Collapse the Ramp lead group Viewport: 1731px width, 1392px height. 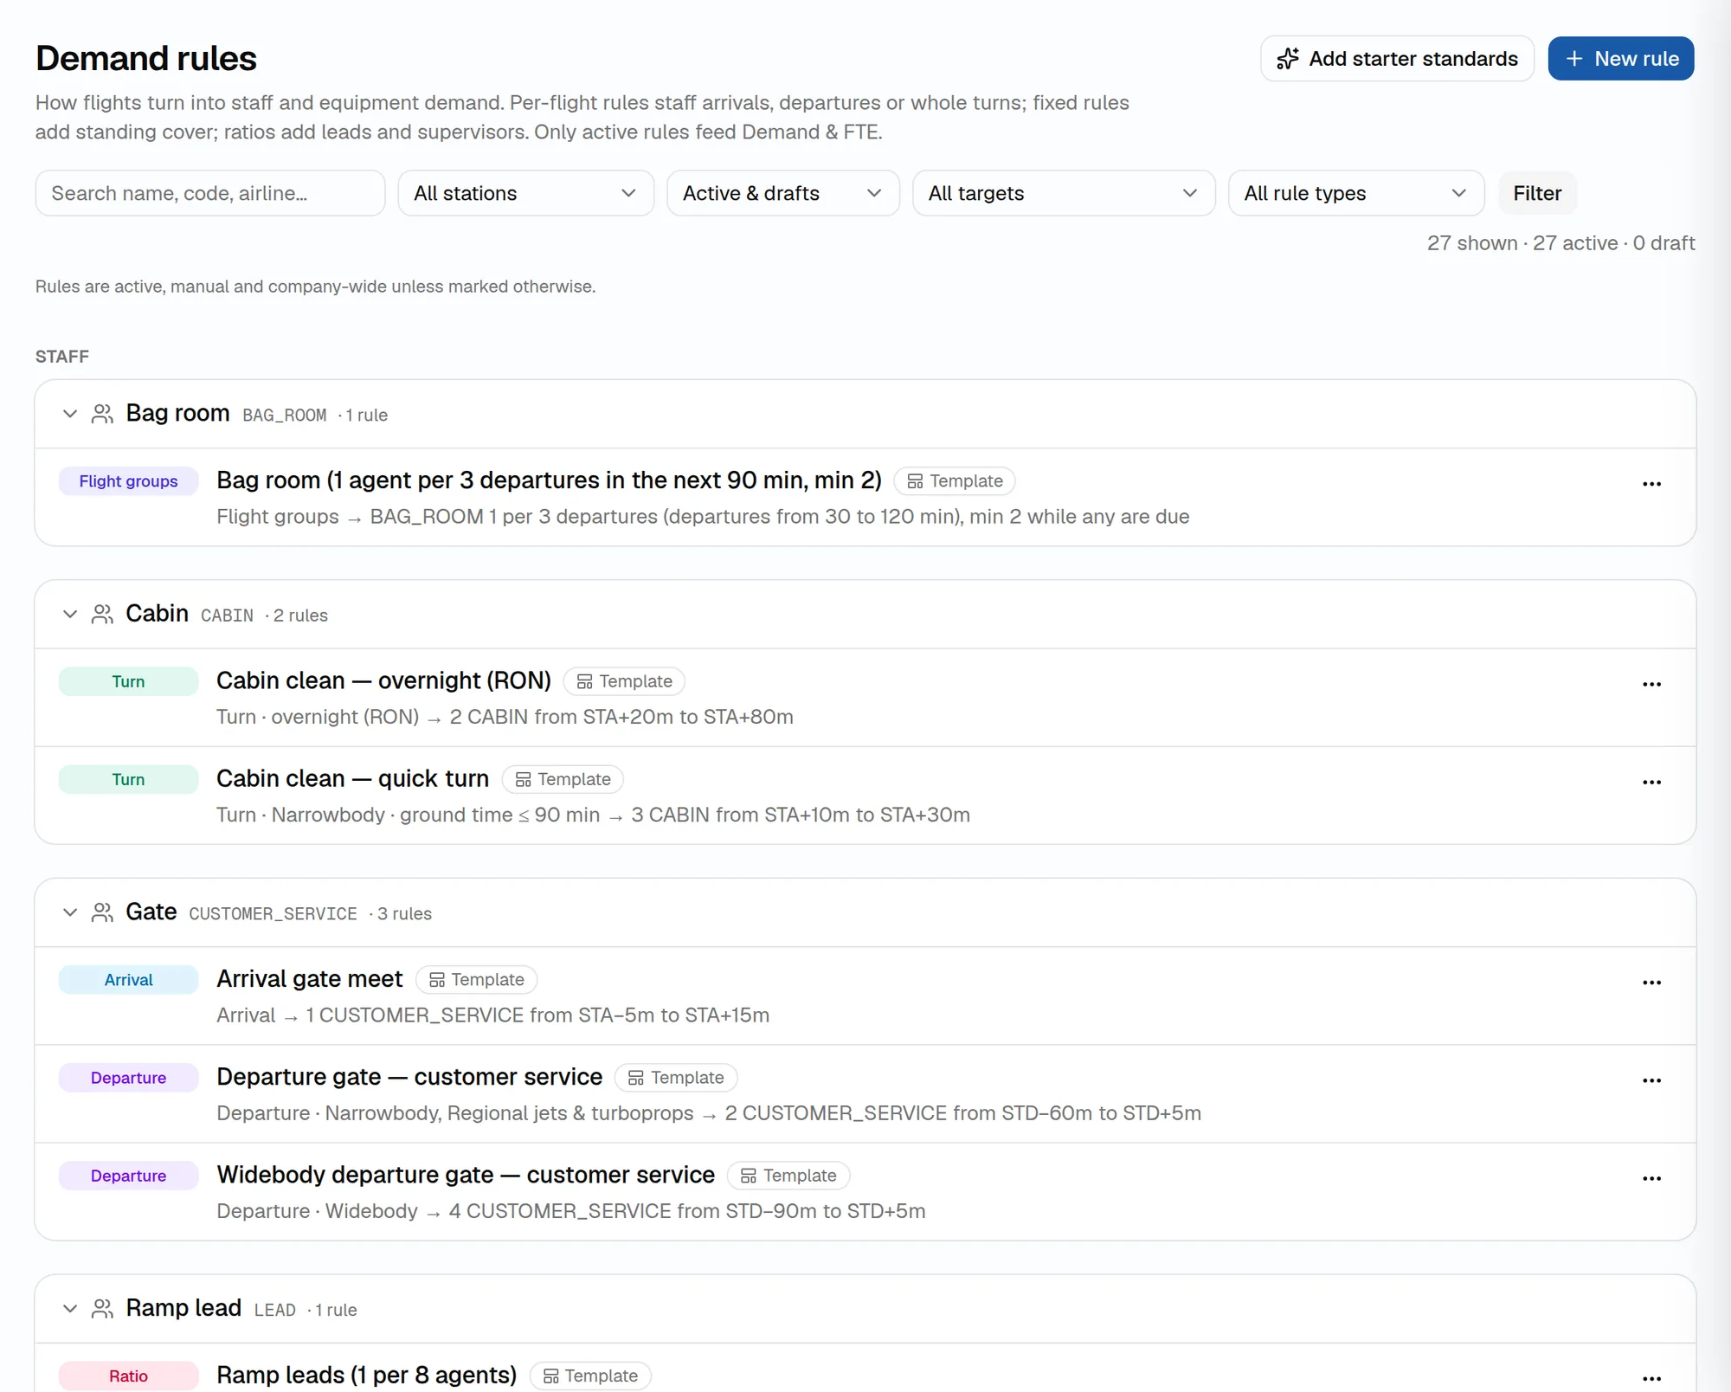point(70,1309)
